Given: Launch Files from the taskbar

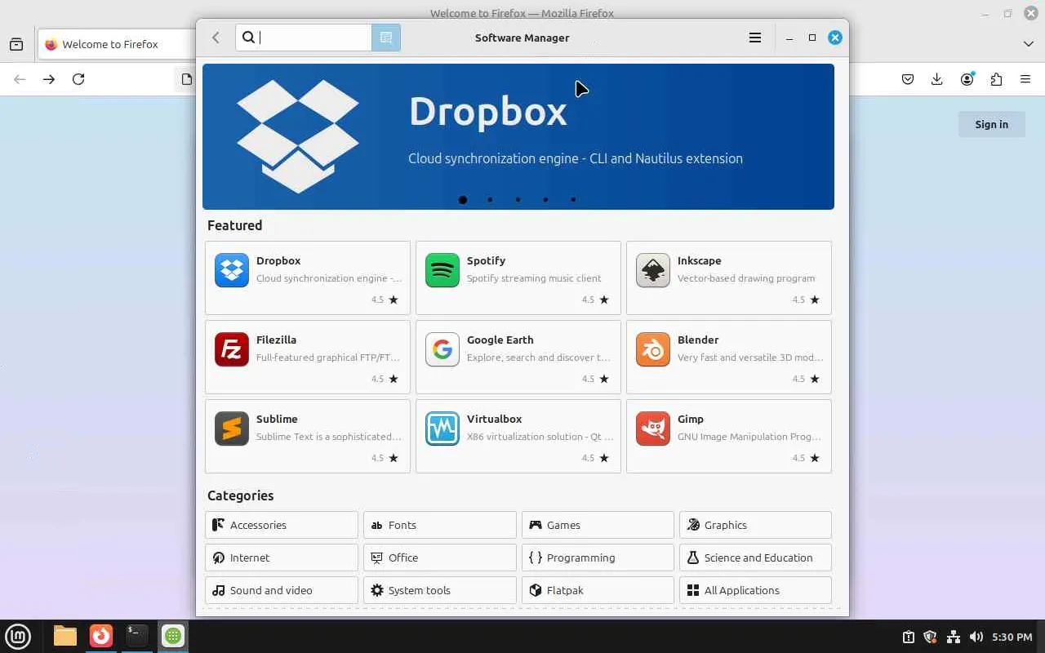Looking at the screenshot, I should click(65, 636).
